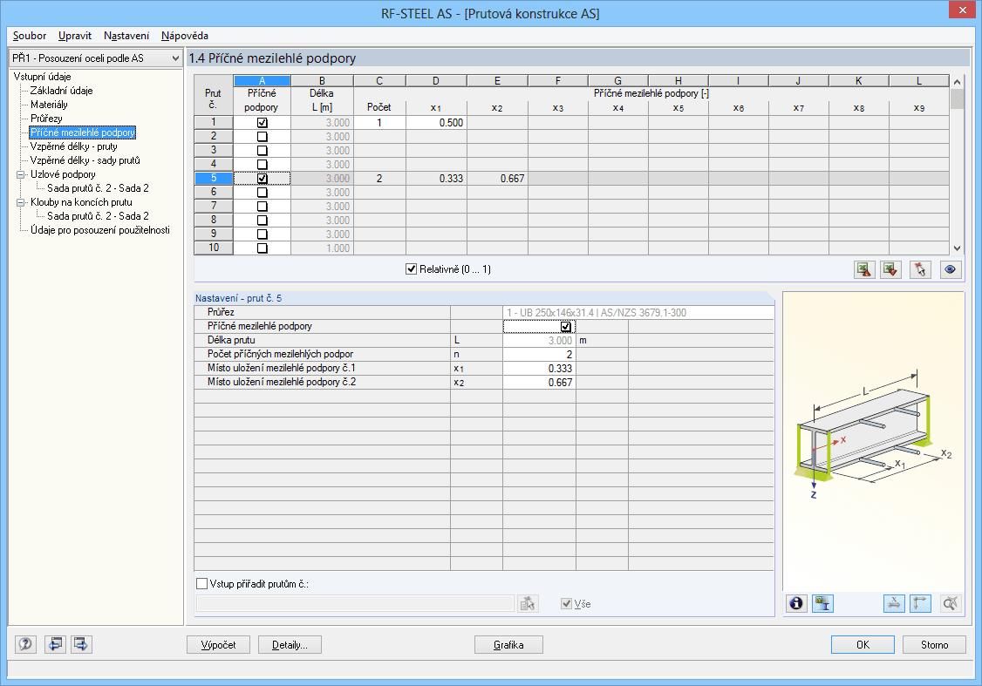Enable lateral supports for member 2

pyautogui.click(x=263, y=137)
